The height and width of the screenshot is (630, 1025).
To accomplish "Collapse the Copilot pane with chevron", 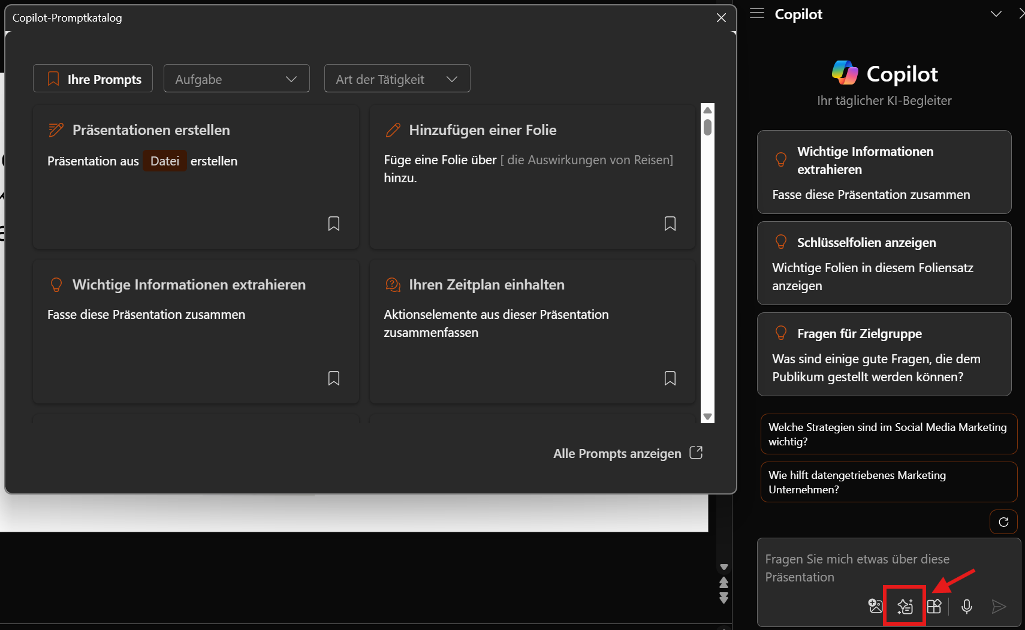I will click(996, 14).
